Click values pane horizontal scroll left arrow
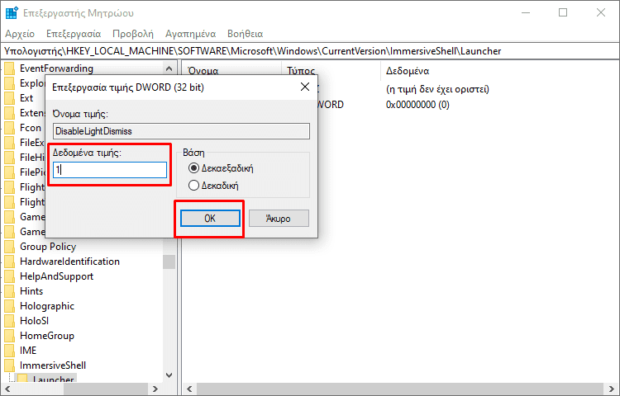620x396 pixels. pos(190,389)
